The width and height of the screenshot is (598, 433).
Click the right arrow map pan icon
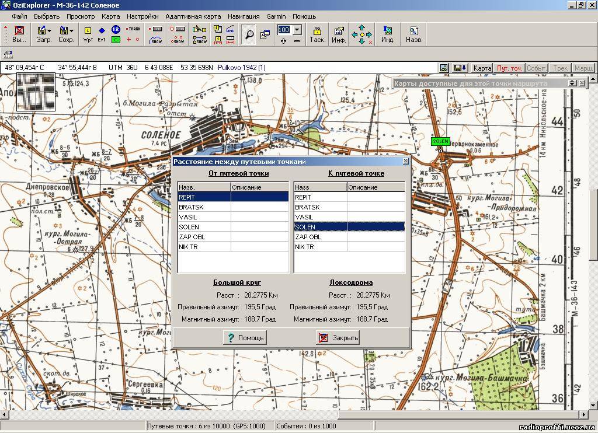[369, 34]
